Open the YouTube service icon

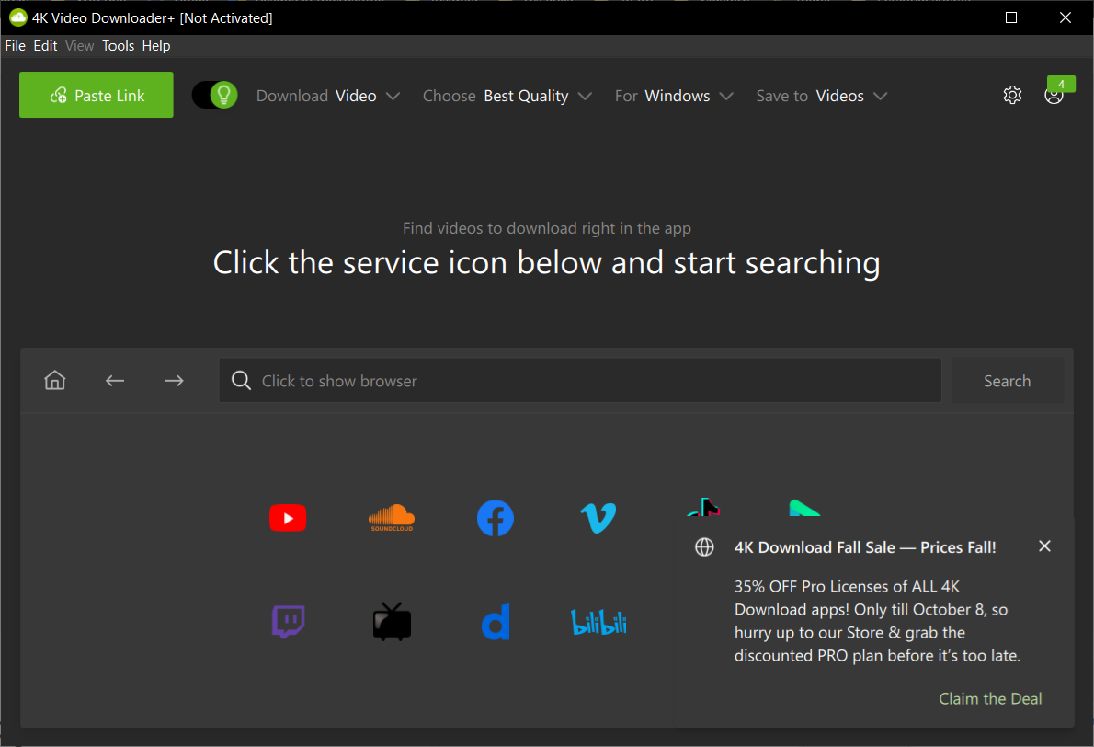(288, 518)
